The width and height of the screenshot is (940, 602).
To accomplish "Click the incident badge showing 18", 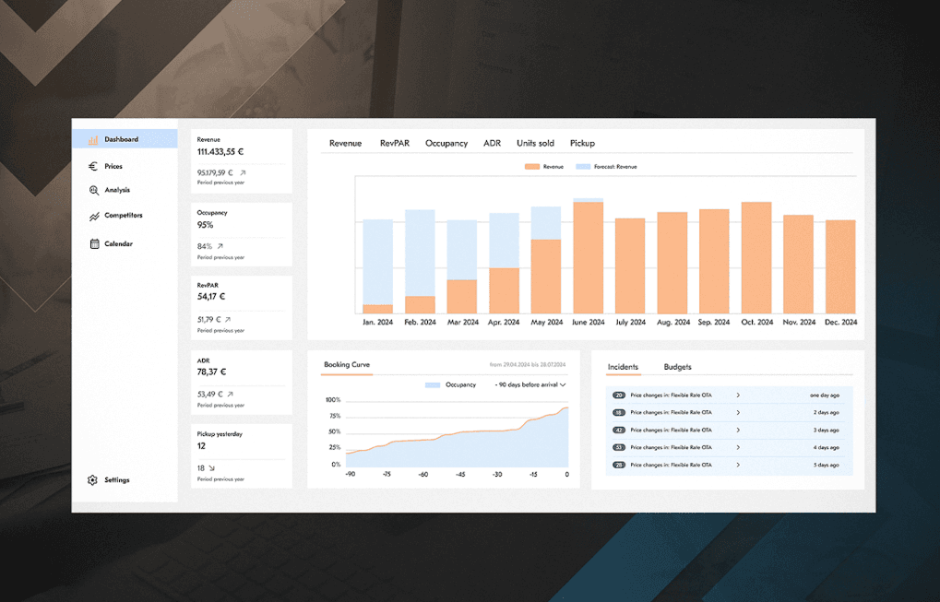I will tap(619, 413).
